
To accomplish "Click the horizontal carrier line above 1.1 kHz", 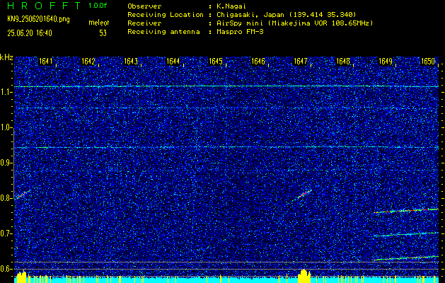I will (226, 86).
